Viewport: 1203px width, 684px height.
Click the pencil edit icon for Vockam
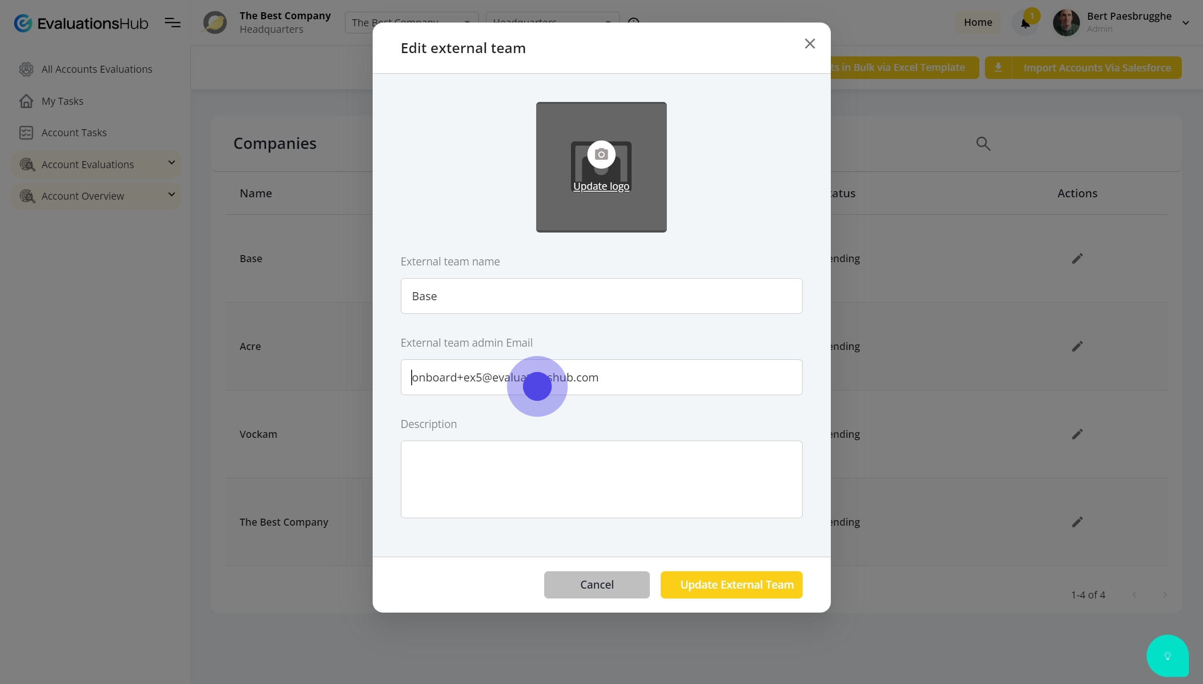click(x=1077, y=435)
